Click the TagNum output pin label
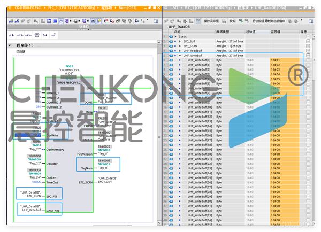Image resolution: width=321 pixels, height=232 pixels. click(87, 168)
